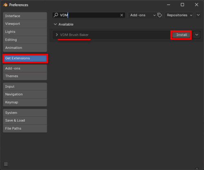
Task: Switch to the Viewport preferences tab
Action: (x=25, y=24)
